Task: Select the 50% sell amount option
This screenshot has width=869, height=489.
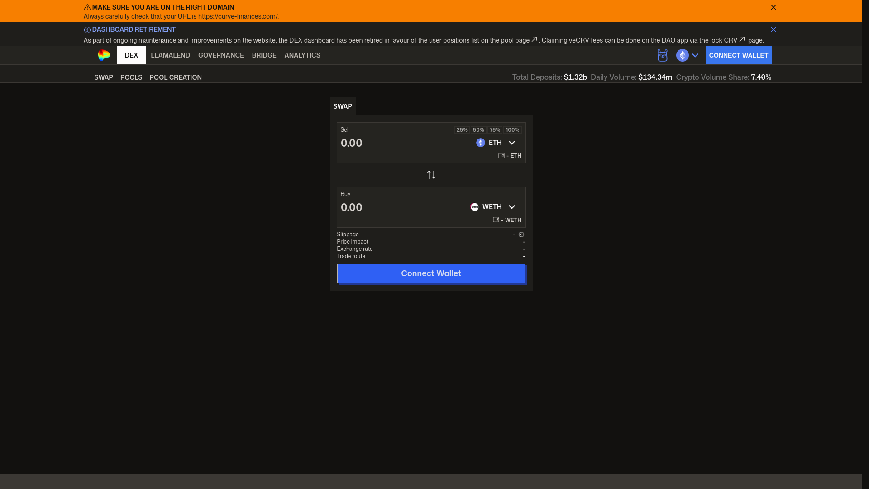Action: click(x=478, y=130)
